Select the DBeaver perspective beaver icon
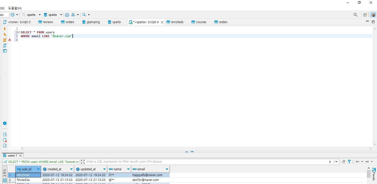Viewport: 377px width, 184px height. pos(373,15)
